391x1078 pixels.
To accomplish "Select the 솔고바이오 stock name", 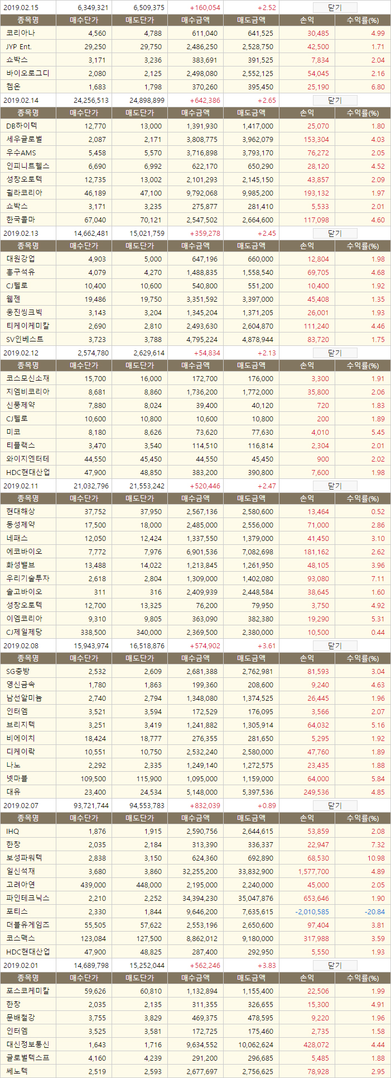I will point(24,592).
